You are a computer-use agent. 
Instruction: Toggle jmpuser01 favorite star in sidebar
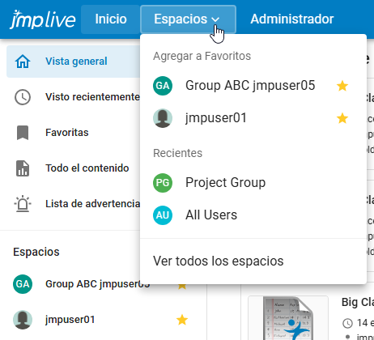182,320
